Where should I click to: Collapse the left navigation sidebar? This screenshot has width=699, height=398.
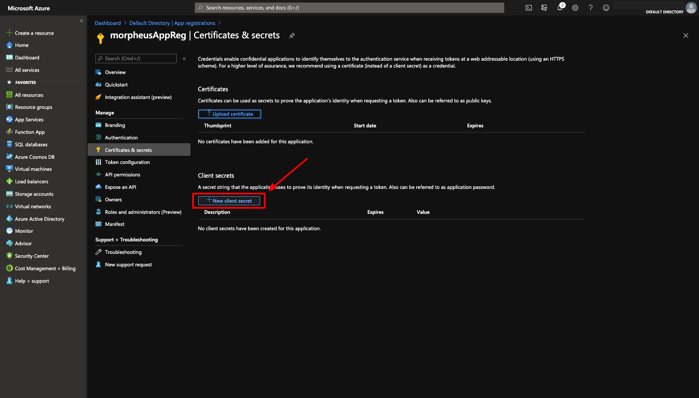[x=81, y=20]
